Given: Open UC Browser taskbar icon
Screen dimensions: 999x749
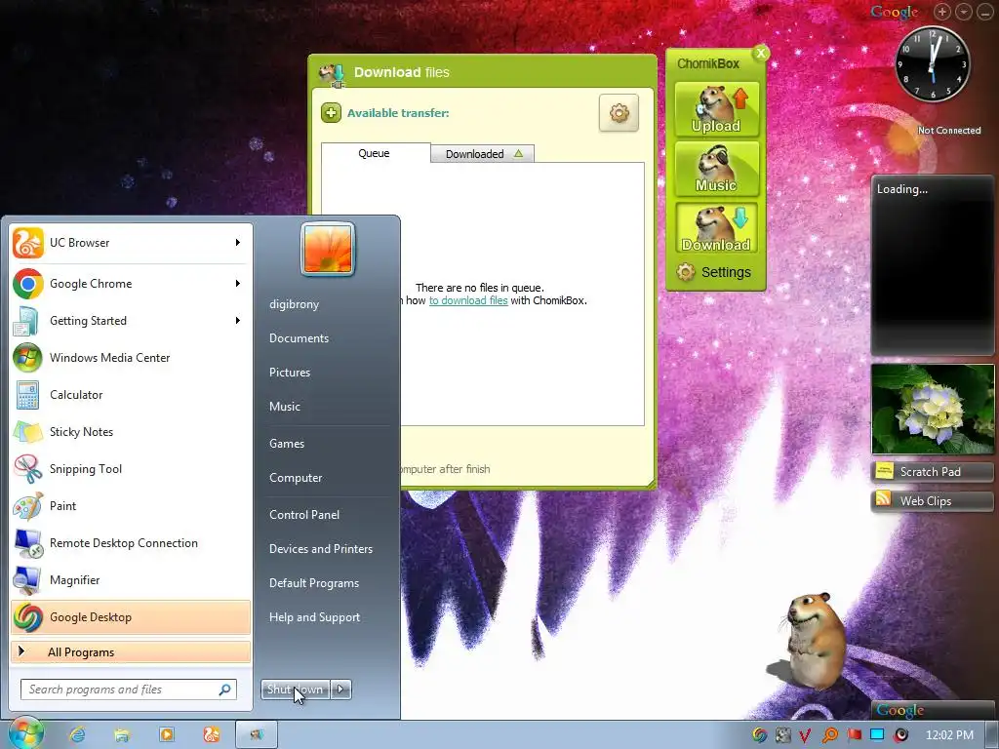Looking at the screenshot, I should click(x=212, y=735).
